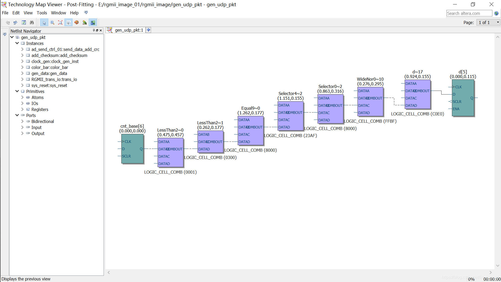Toggle the Selection arrow tool
The height and width of the screenshot is (282, 501).
pyautogui.click(x=44, y=23)
